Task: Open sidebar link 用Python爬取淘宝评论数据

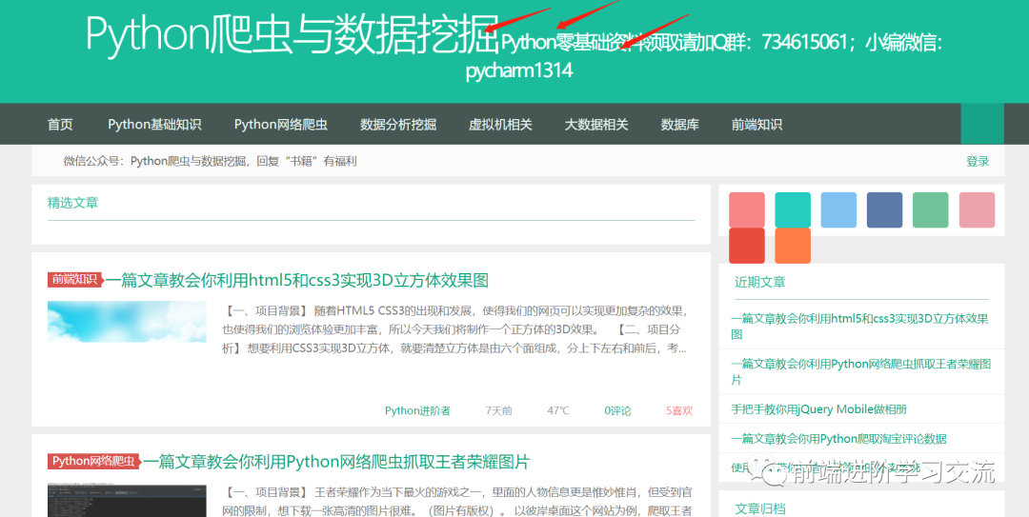Action: click(x=838, y=438)
